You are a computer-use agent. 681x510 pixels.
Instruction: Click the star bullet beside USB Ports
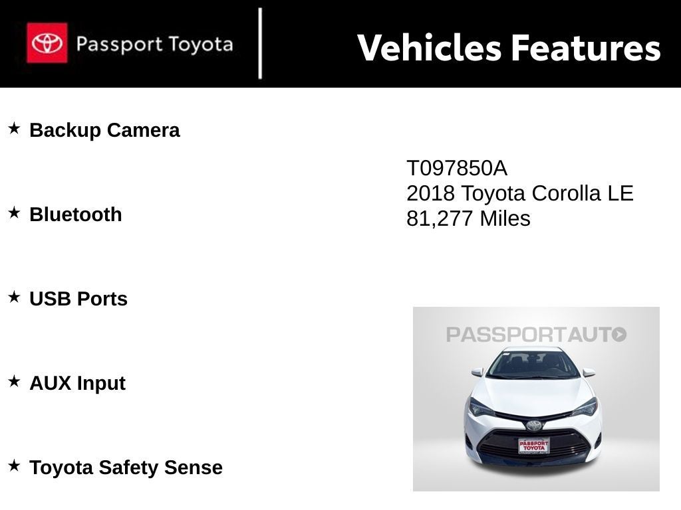pyautogui.click(x=14, y=297)
